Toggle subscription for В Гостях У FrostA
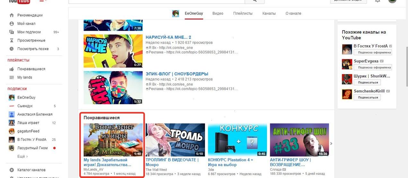 pos(373,52)
